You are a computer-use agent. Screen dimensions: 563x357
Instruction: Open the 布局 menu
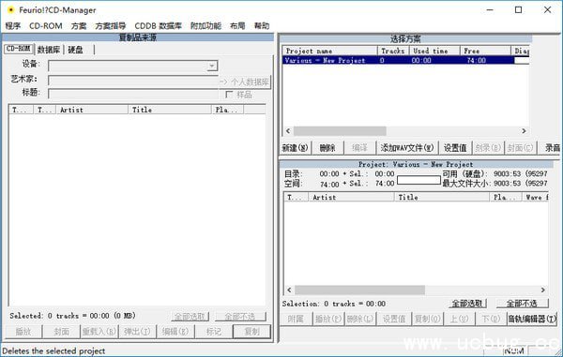coord(237,26)
